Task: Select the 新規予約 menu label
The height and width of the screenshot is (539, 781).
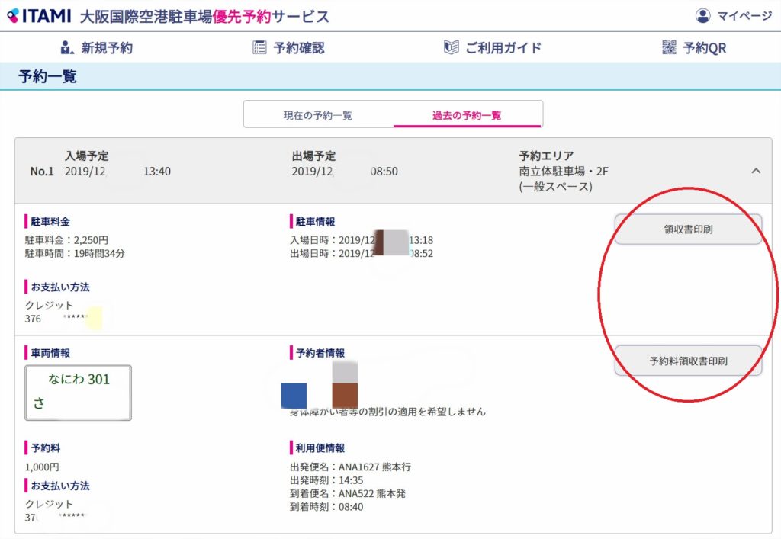Action: (x=107, y=48)
